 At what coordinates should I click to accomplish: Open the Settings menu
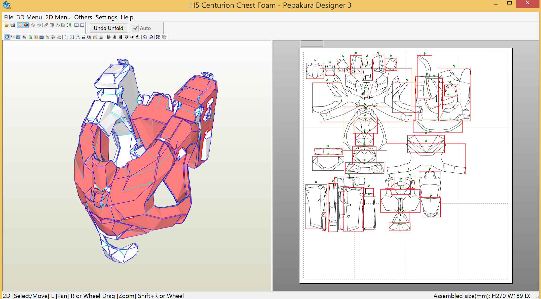106,17
